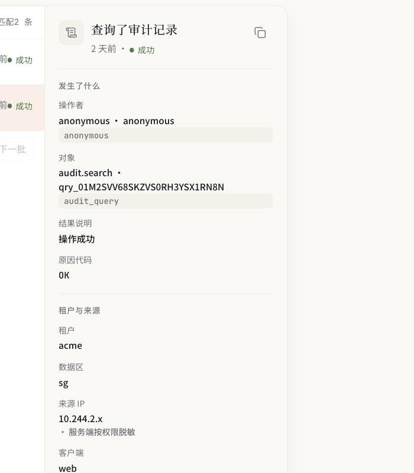Click the data region value sg
Viewport: 414px width, 473px height.
coord(63,383)
